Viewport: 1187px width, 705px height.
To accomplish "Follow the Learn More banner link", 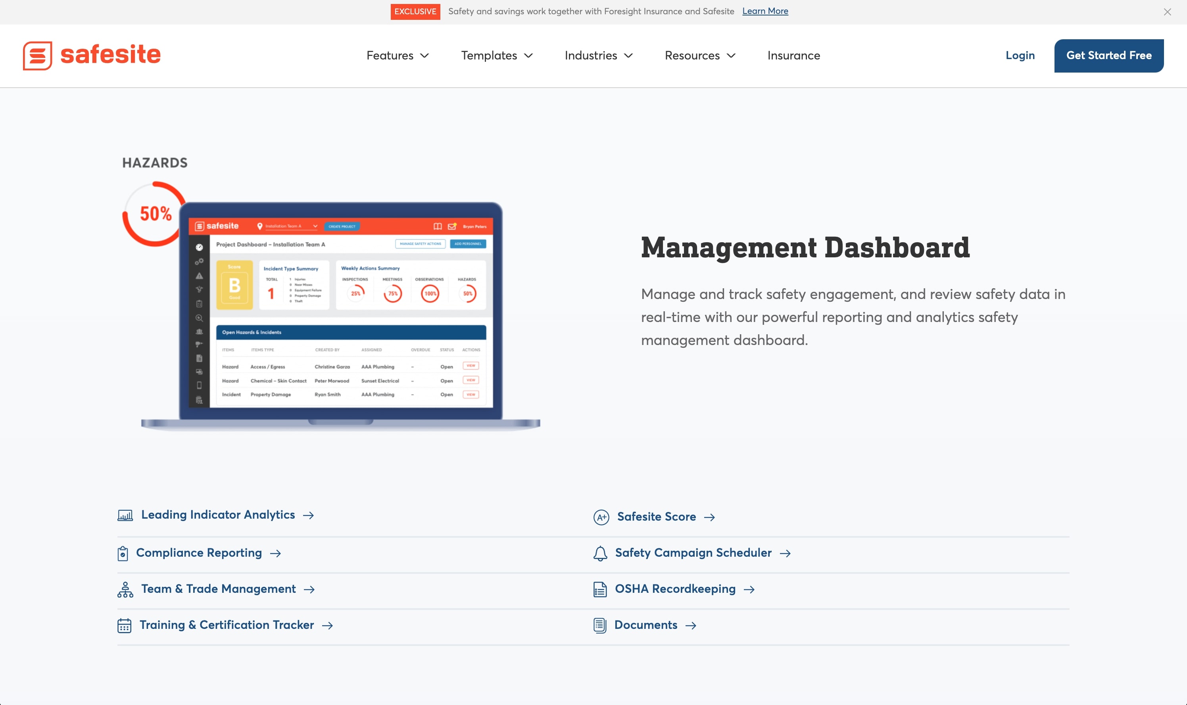I will pos(765,11).
